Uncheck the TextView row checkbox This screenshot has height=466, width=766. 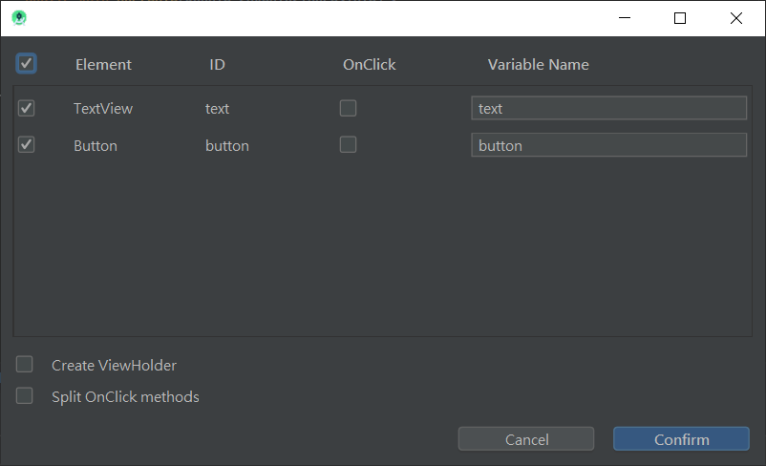click(27, 108)
